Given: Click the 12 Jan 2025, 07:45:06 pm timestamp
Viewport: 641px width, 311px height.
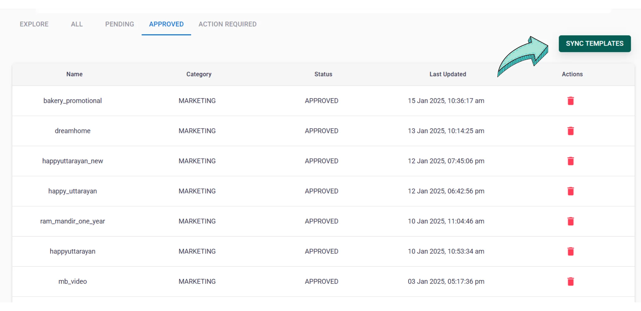Looking at the screenshot, I should coord(446,161).
